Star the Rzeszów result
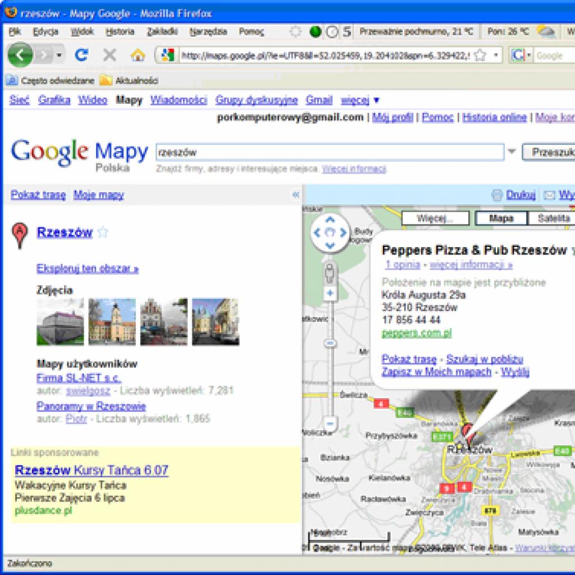This screenshot has height=575, width=575. (103, 232)
